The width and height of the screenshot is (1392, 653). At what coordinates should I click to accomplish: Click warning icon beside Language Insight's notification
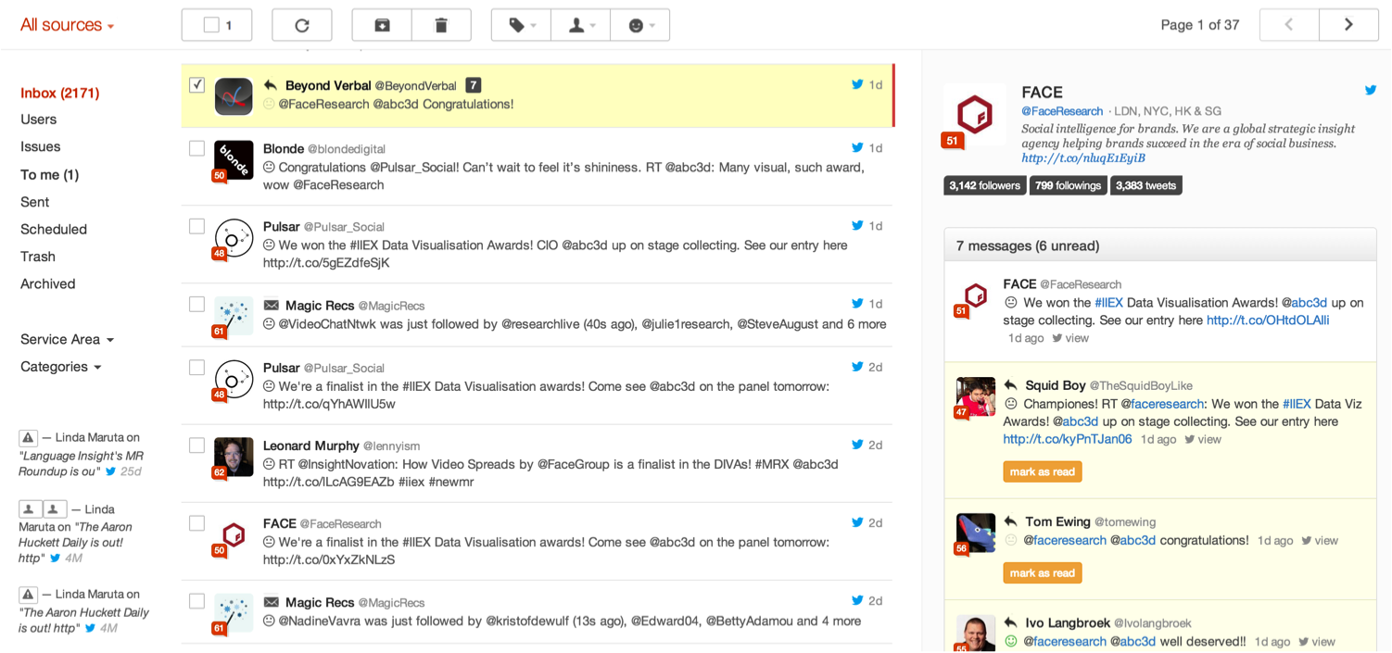28,437
